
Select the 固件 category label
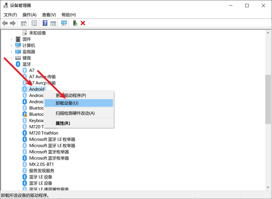coord(27,39)
